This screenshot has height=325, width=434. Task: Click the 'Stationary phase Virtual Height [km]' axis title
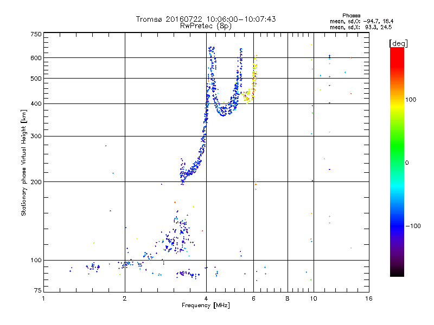coord(24,162)
